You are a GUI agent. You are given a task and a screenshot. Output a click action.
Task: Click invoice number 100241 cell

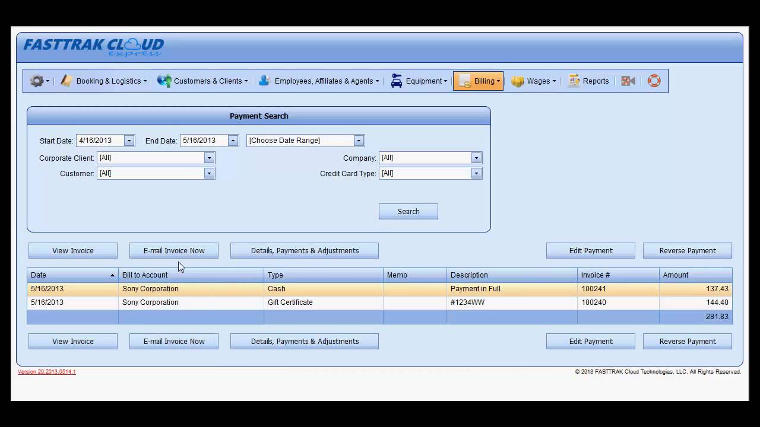pos(618,289)
